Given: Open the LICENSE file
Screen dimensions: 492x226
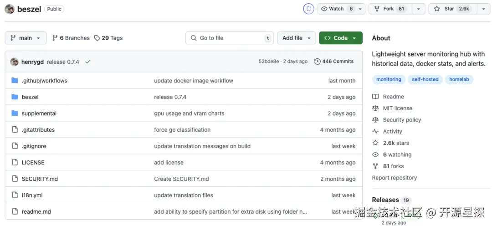Looking at the screenshot, I should (33, 162).
